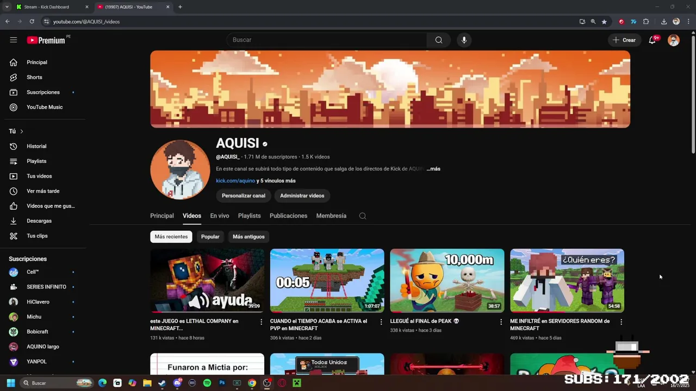Open the YouTube hamburger guide menu
The height and width of the screenshot is (391, 696).
[x=13, y=40]
